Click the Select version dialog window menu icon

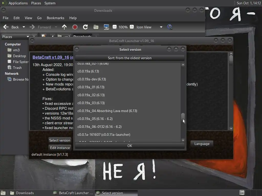click(x=77, y=49)
